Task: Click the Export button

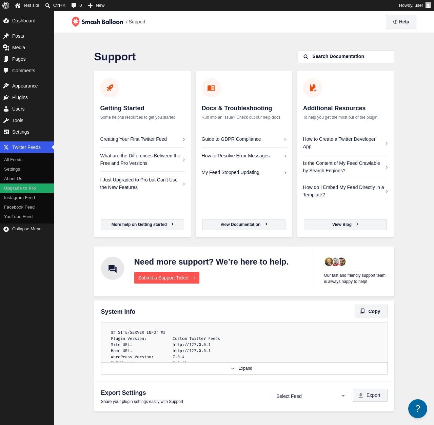Action: (370, 395)
